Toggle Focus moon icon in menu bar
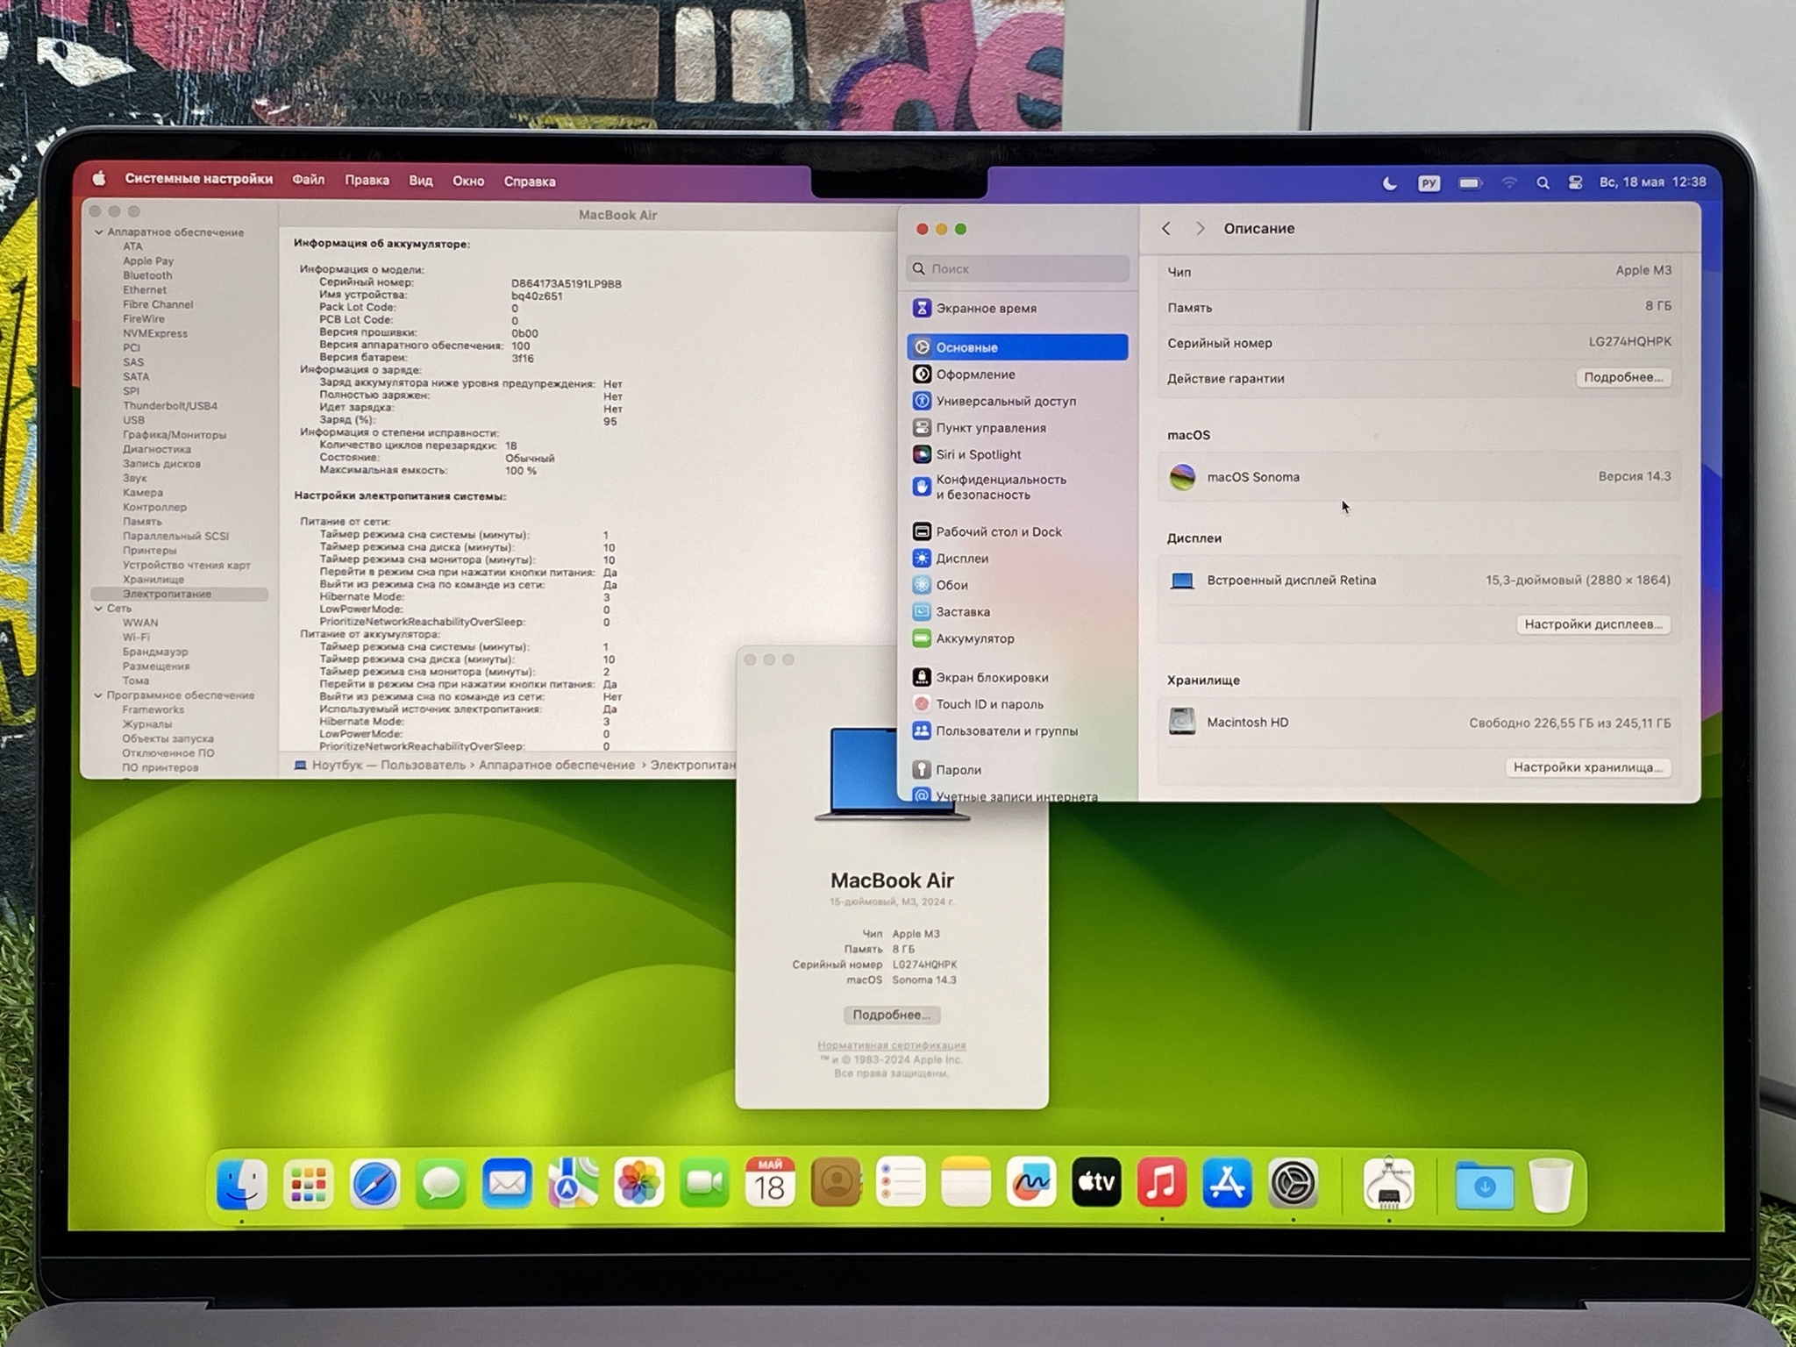Viewport: 1796px width, 1347px height. 1389,182
